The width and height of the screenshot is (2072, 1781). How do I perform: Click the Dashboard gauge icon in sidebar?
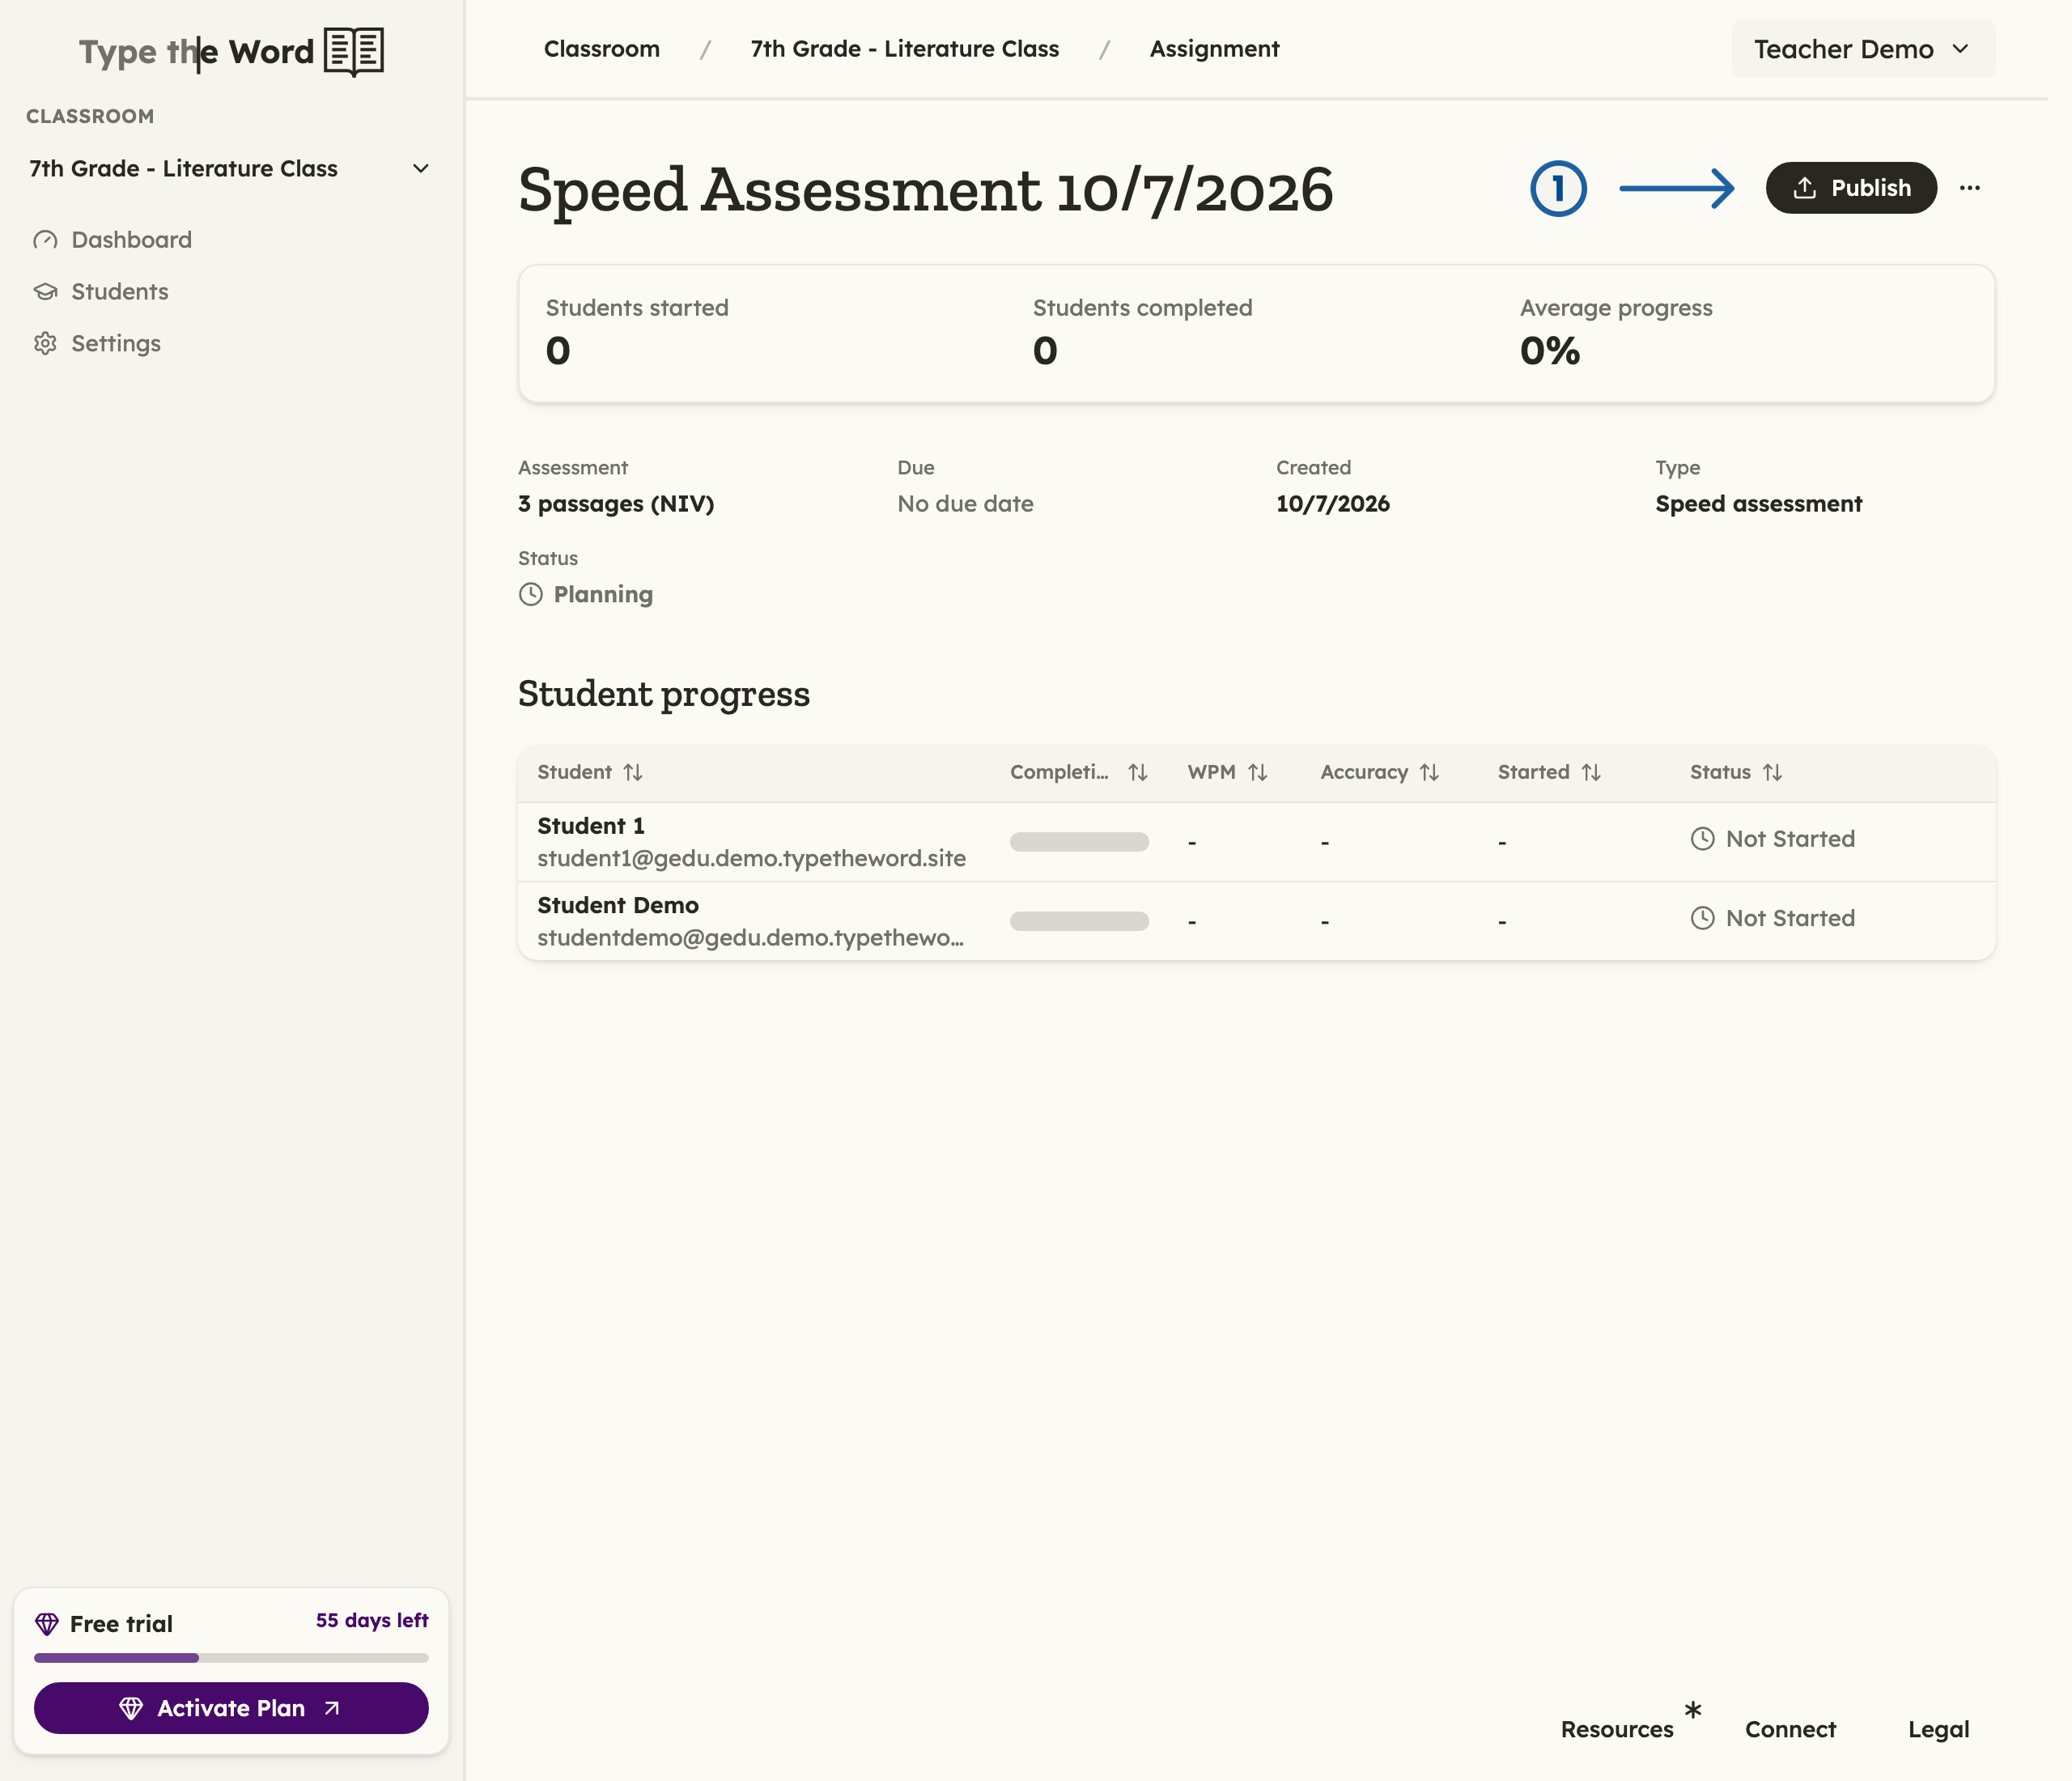click(45, 240)
